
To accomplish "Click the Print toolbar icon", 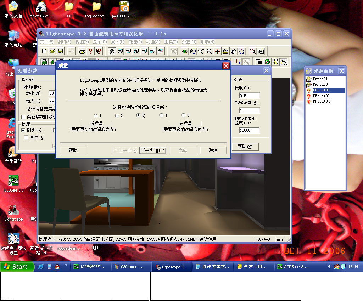I will [x=82, y=51].
